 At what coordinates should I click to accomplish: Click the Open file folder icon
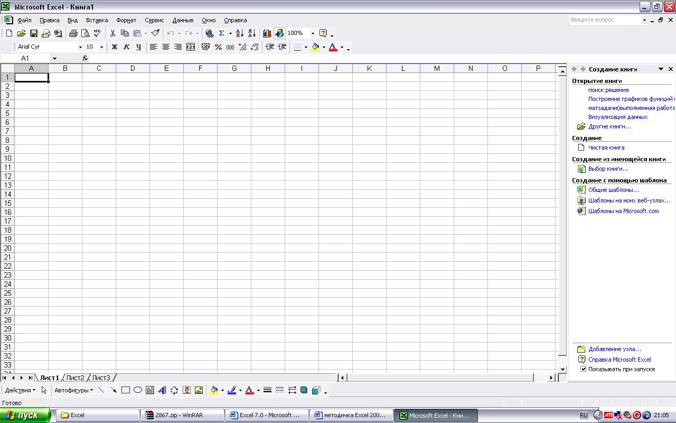pyautogui.click(x=22, y=33)
